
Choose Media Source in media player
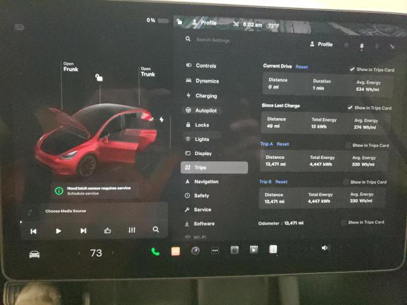(66, 211)
